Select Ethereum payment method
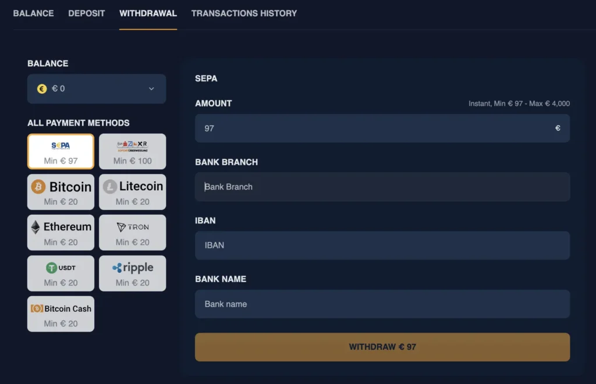The height and width of the screenshot is (384, 596). 61,233
